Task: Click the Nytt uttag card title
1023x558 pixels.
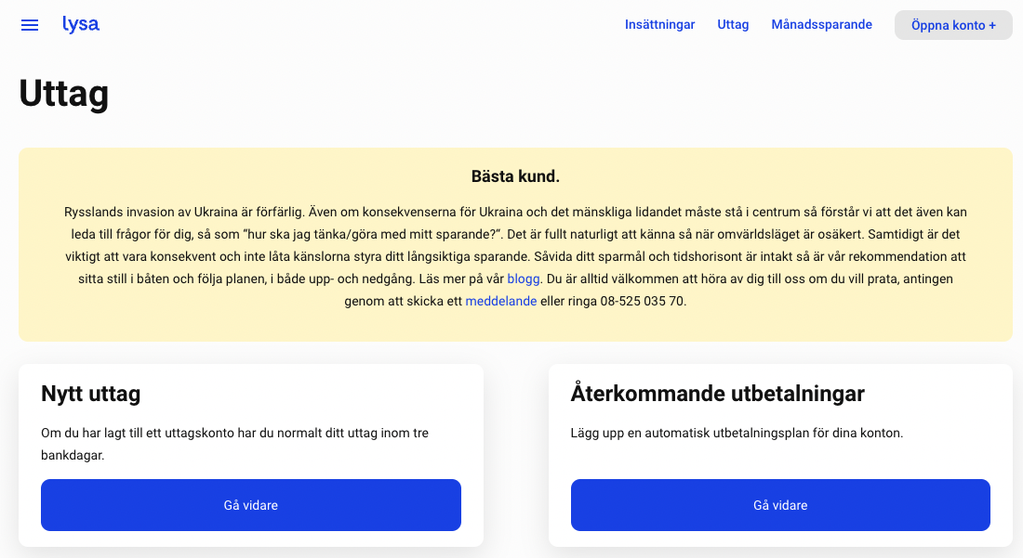Action: point(91,394)
